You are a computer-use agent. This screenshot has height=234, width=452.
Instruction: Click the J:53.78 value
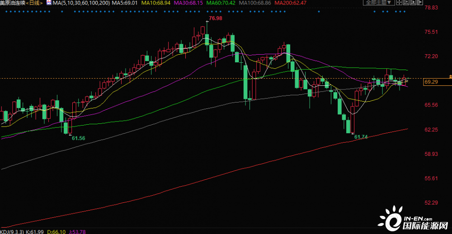pos(78,232)
